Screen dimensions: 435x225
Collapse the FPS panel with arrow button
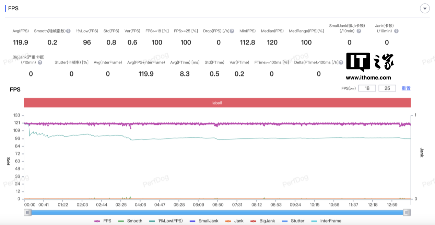(x=425, y=9)
